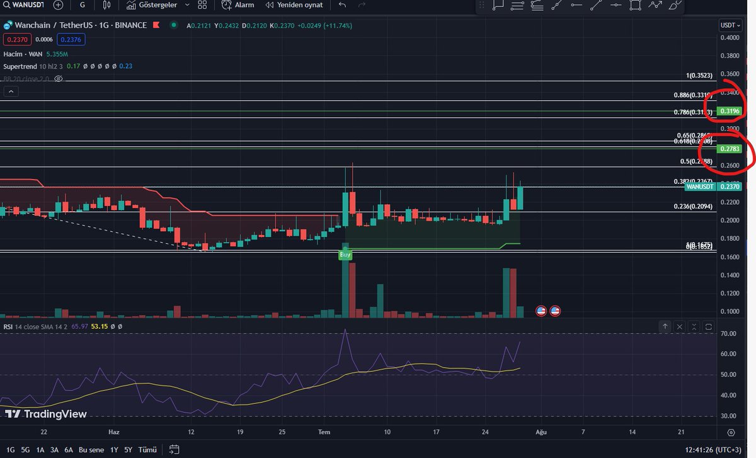Open the USDT currency dropdown
Viewport: 756px width, 458px height.
click(729, 25)
